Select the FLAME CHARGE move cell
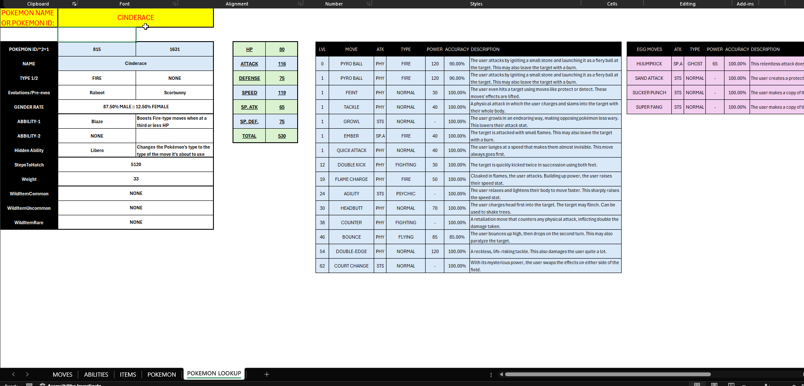The image size is (804, 386). (x=351, y=179)
